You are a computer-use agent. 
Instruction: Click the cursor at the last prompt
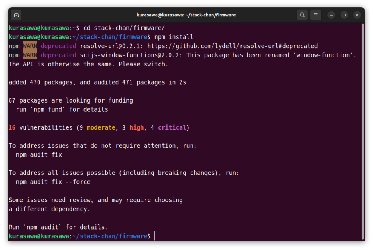154,236
